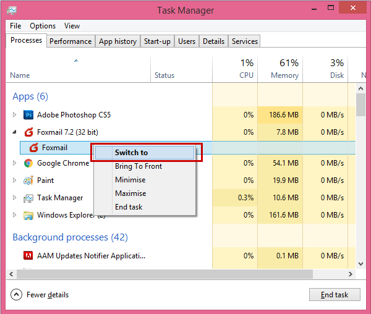Click the 'Apps (6)' group heading
371x314 pixels.
pos(30,96)
